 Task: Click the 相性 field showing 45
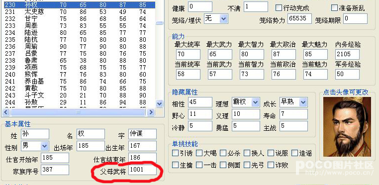pos(200,102)
